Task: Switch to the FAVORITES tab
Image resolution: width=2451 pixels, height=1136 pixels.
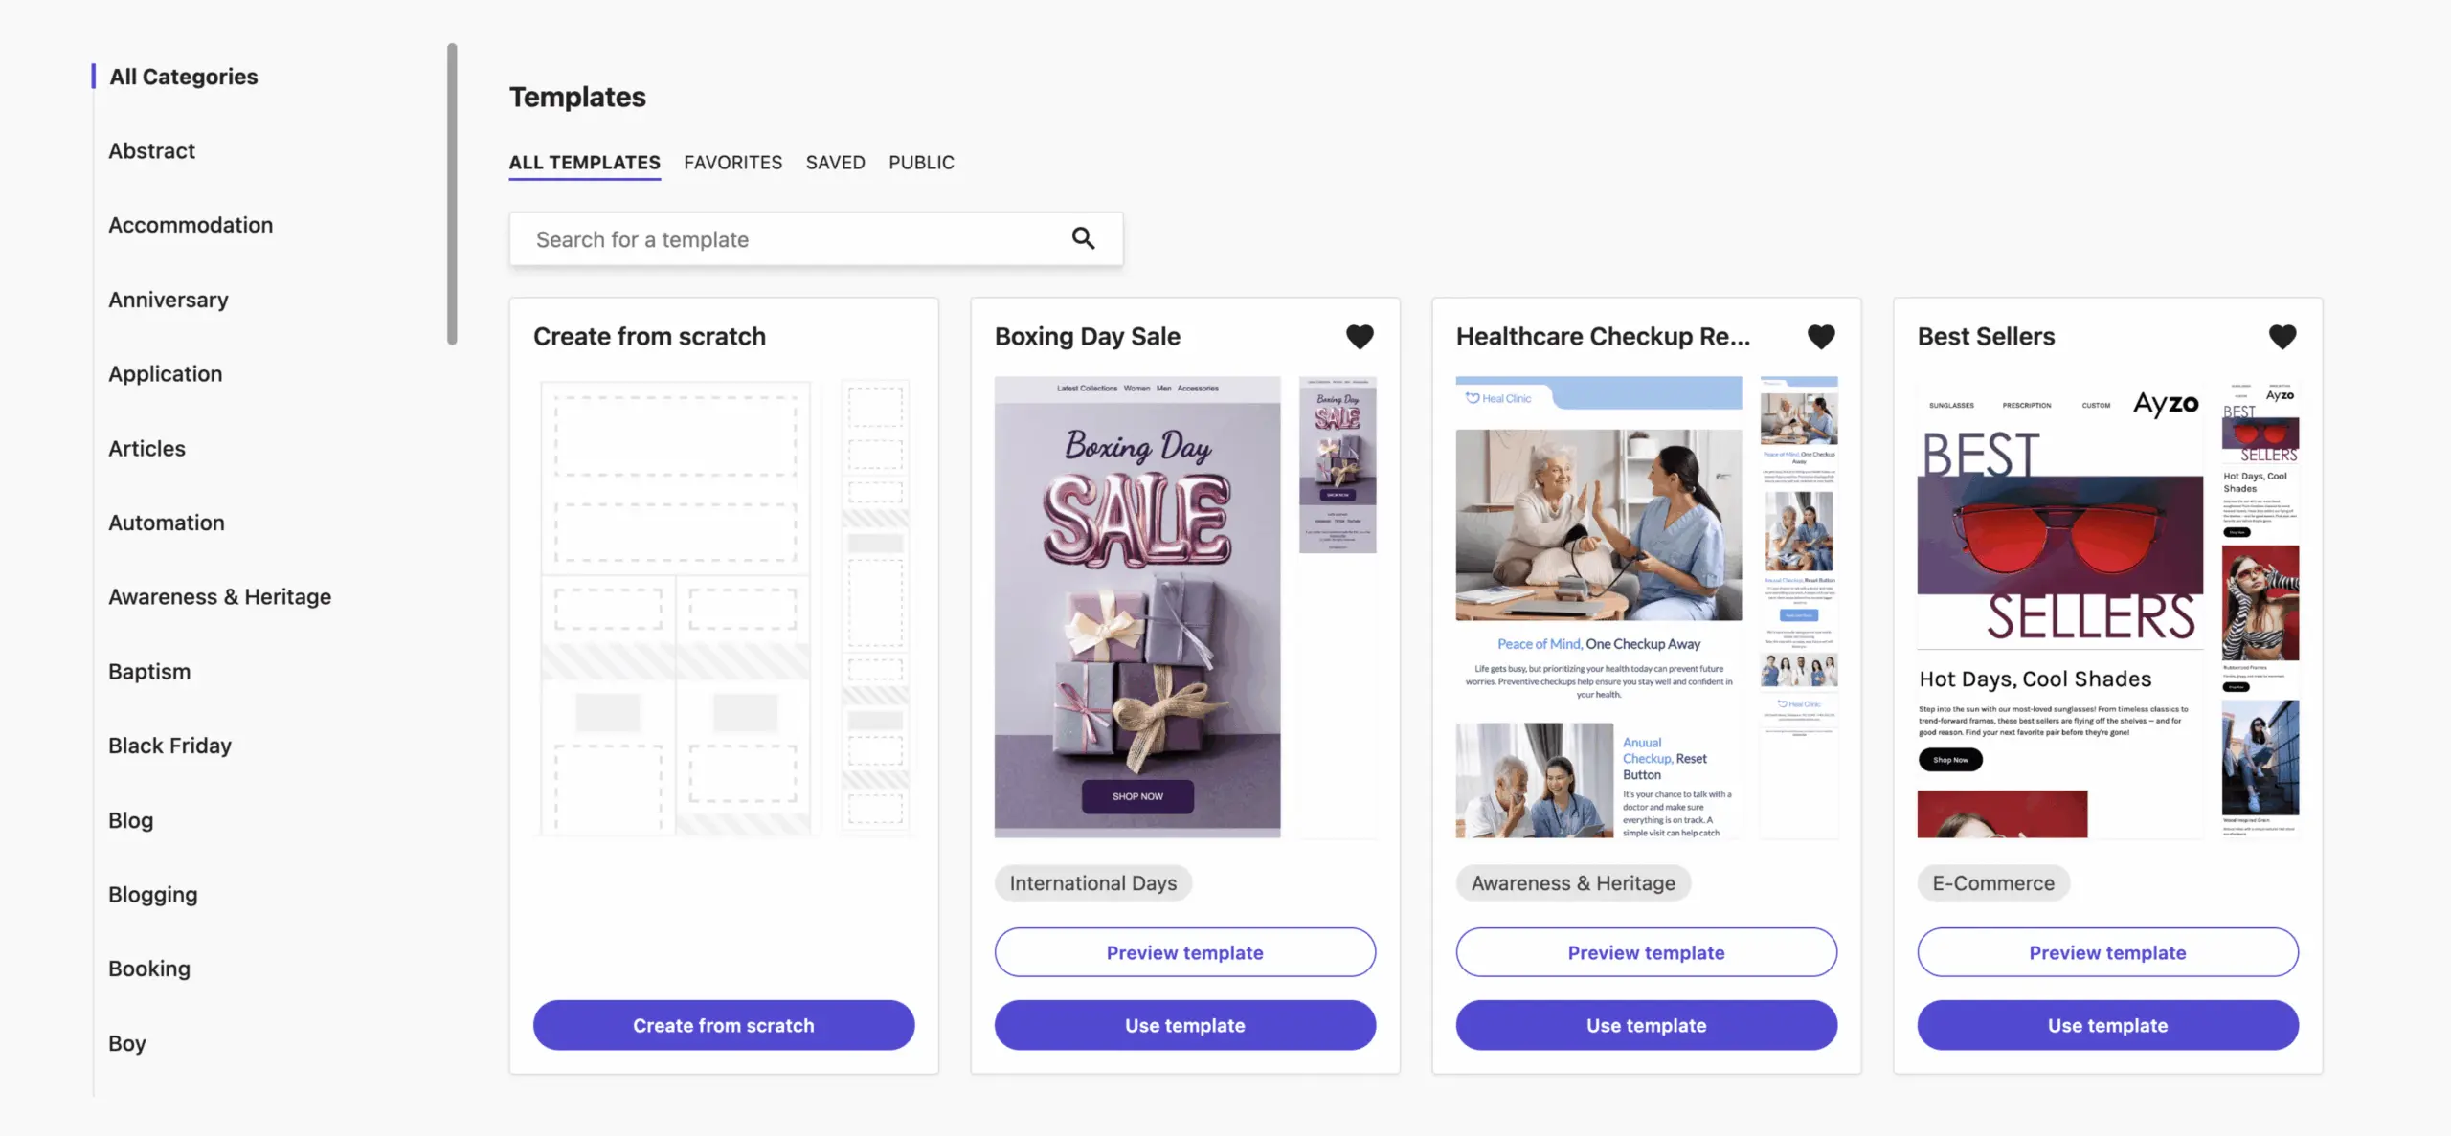Action: pyautogui.click(x=732, y=162)
